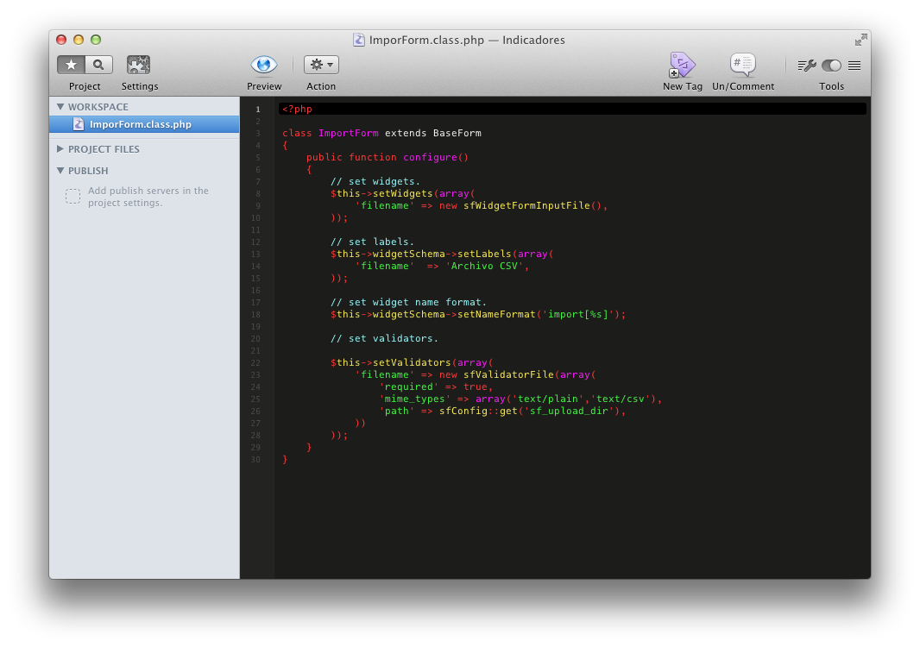Image resolution: width=920 pixels, height=647 pixels.
Task: Open project Settings
Action: (x=138, y=65)
